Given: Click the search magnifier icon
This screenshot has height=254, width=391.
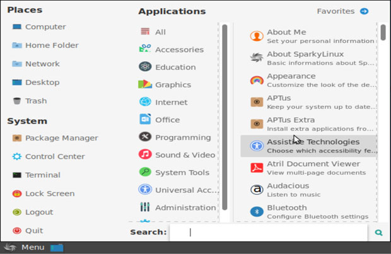Looking at the screenshot, I should [x=378, y=233].
